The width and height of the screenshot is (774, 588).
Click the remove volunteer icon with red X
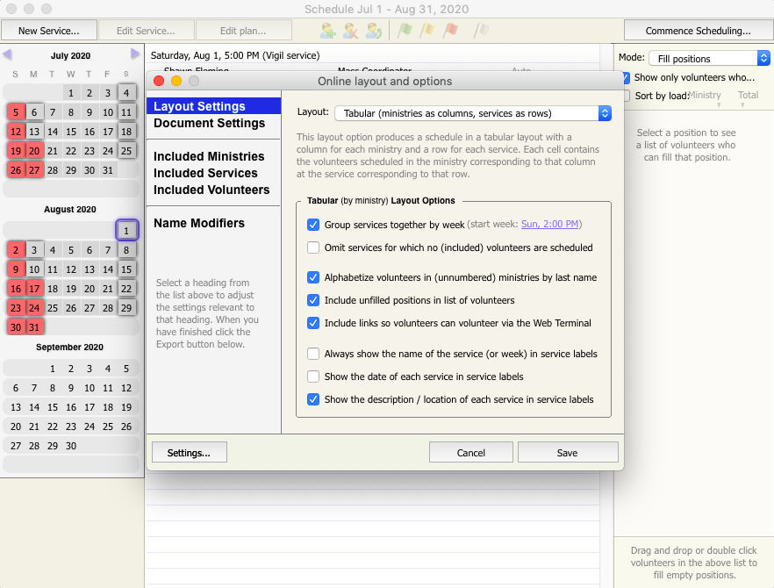click(x=351, y=31)
